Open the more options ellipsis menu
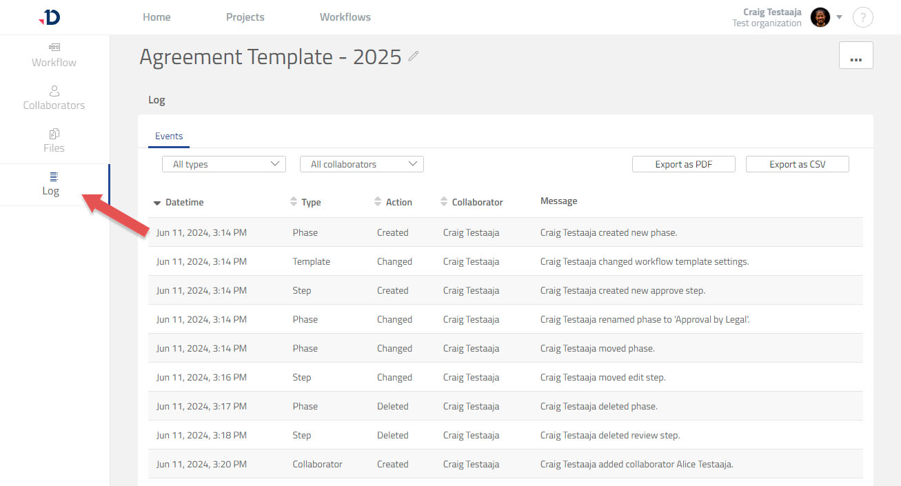This screenshot has height=486, width=901. (x=856, y=56)
